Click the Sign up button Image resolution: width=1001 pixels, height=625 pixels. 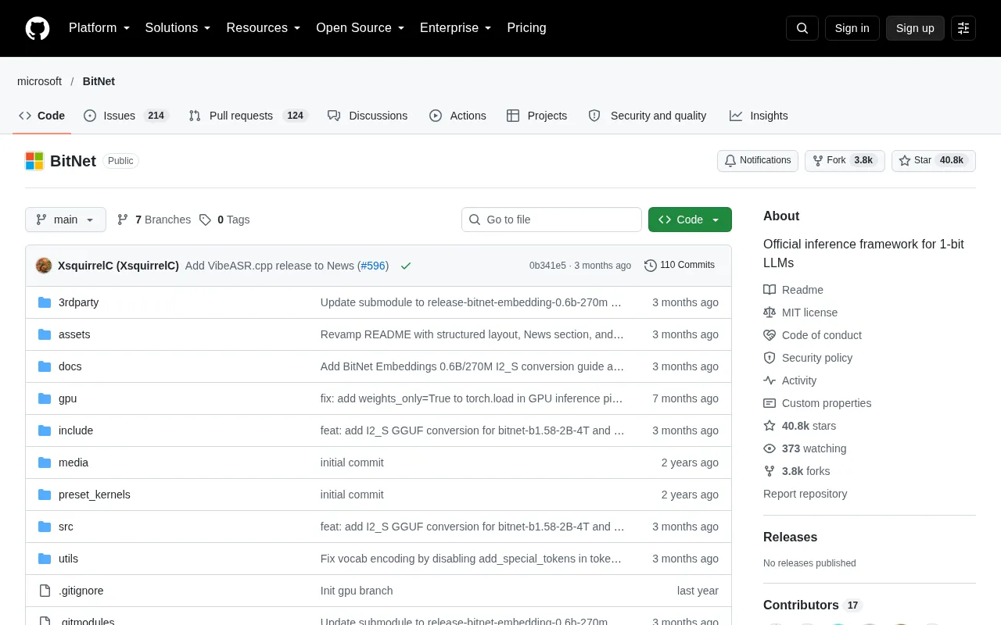coord(915,28)
